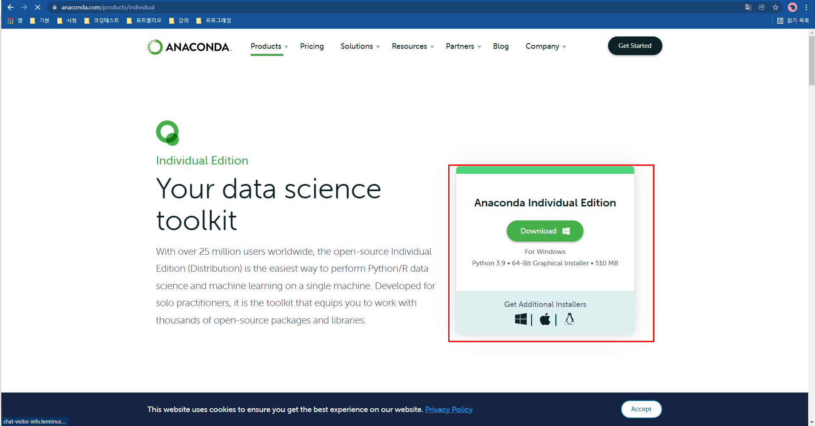The width and height of the screenshot is (815, 426).
Task: Click the Anaconda logo
Action: (189, 47)
